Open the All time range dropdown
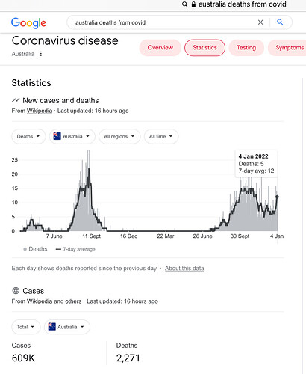306x374 pixels. [161, 136]
